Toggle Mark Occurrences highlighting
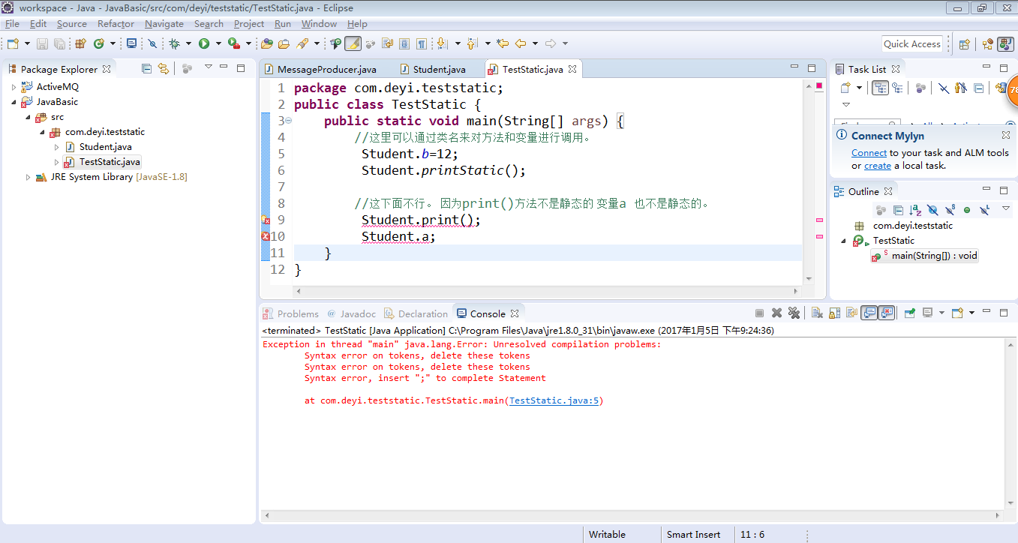Screen dimensions: 1018x543 pyautogui.click(x=352, y=43)
